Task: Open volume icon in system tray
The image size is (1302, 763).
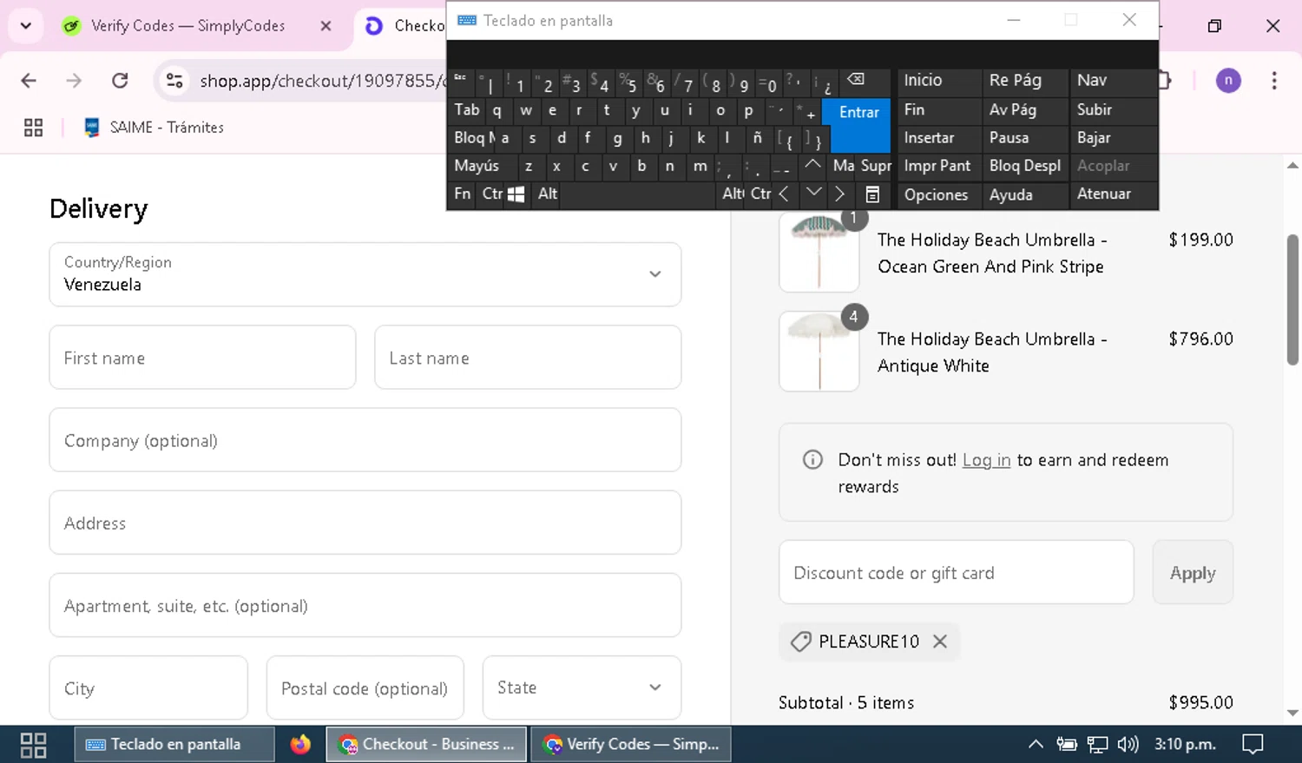Action: click(1128, 745)
